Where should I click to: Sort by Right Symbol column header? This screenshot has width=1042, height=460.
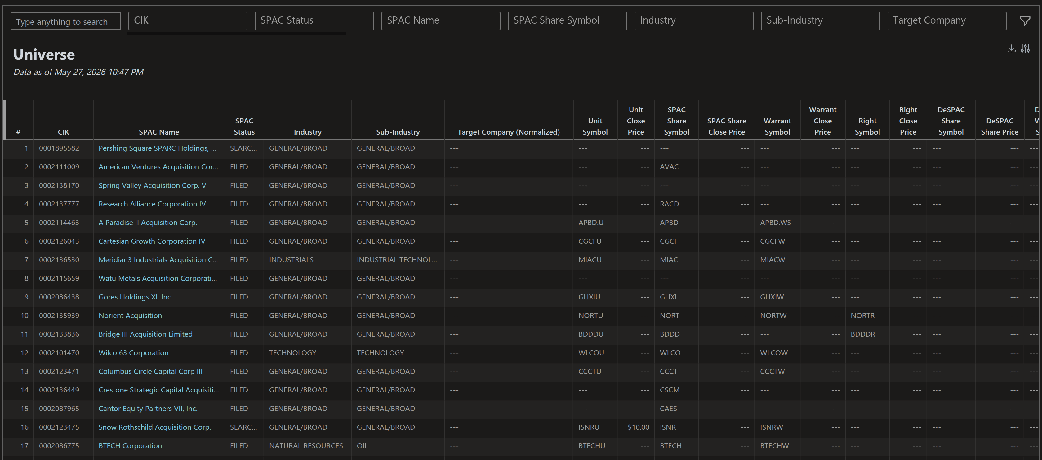[867, 126]
